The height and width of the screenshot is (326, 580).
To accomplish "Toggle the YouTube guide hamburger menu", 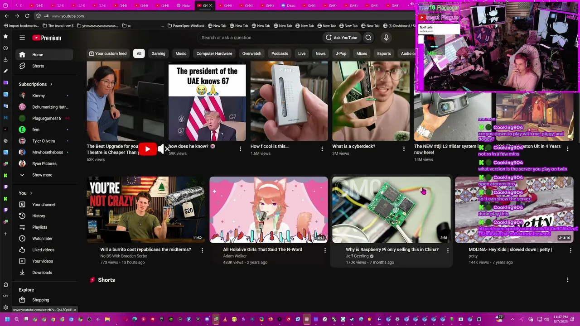I will coord(22,38).
